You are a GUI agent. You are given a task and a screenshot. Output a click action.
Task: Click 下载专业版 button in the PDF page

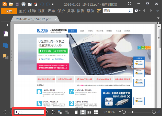45,51
